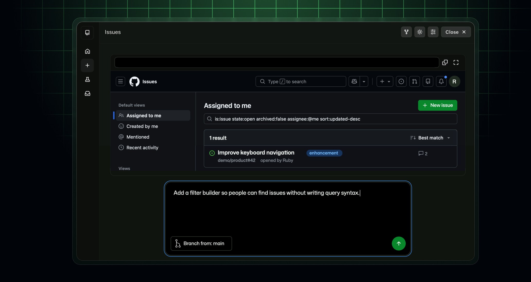This screenshot has width=531, height=282.
Task: Expand the preview to fullscreen
Action: 456,63
